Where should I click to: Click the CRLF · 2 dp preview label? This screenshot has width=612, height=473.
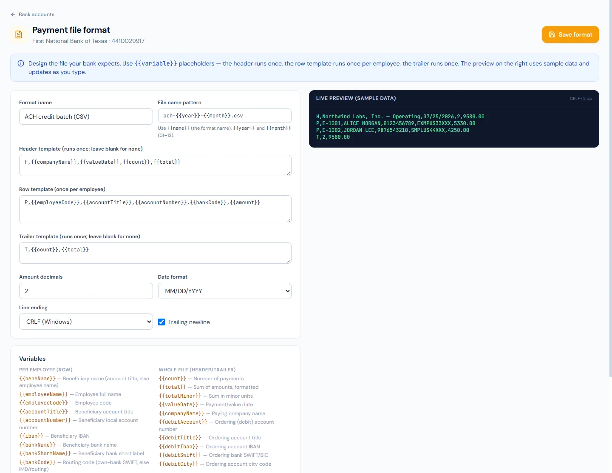pyautogui.click(x=581, y=99)
